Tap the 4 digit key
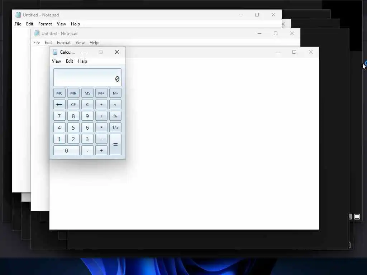367x275 pixels. (59, 127)
